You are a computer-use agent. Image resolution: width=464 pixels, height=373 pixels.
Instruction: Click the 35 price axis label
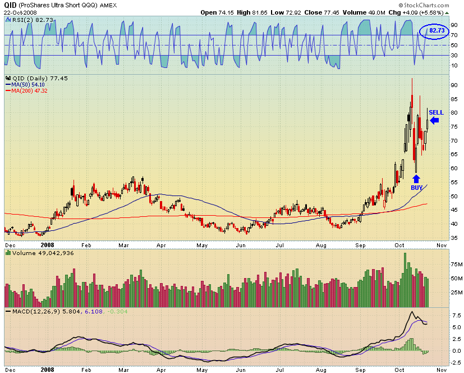[x=454, y=238]
